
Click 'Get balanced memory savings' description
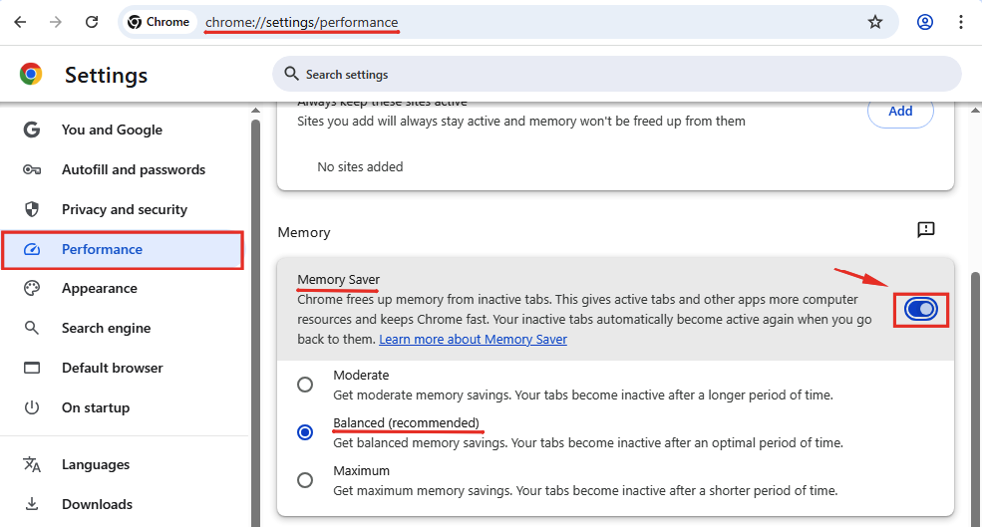coord(588,442)
